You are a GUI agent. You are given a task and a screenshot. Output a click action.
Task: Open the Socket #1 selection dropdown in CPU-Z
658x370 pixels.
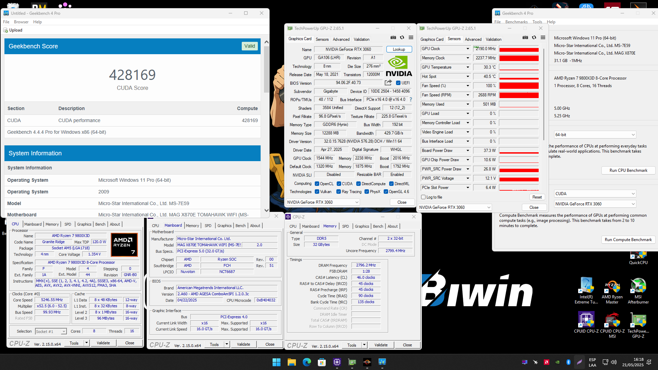coord(51,332)
